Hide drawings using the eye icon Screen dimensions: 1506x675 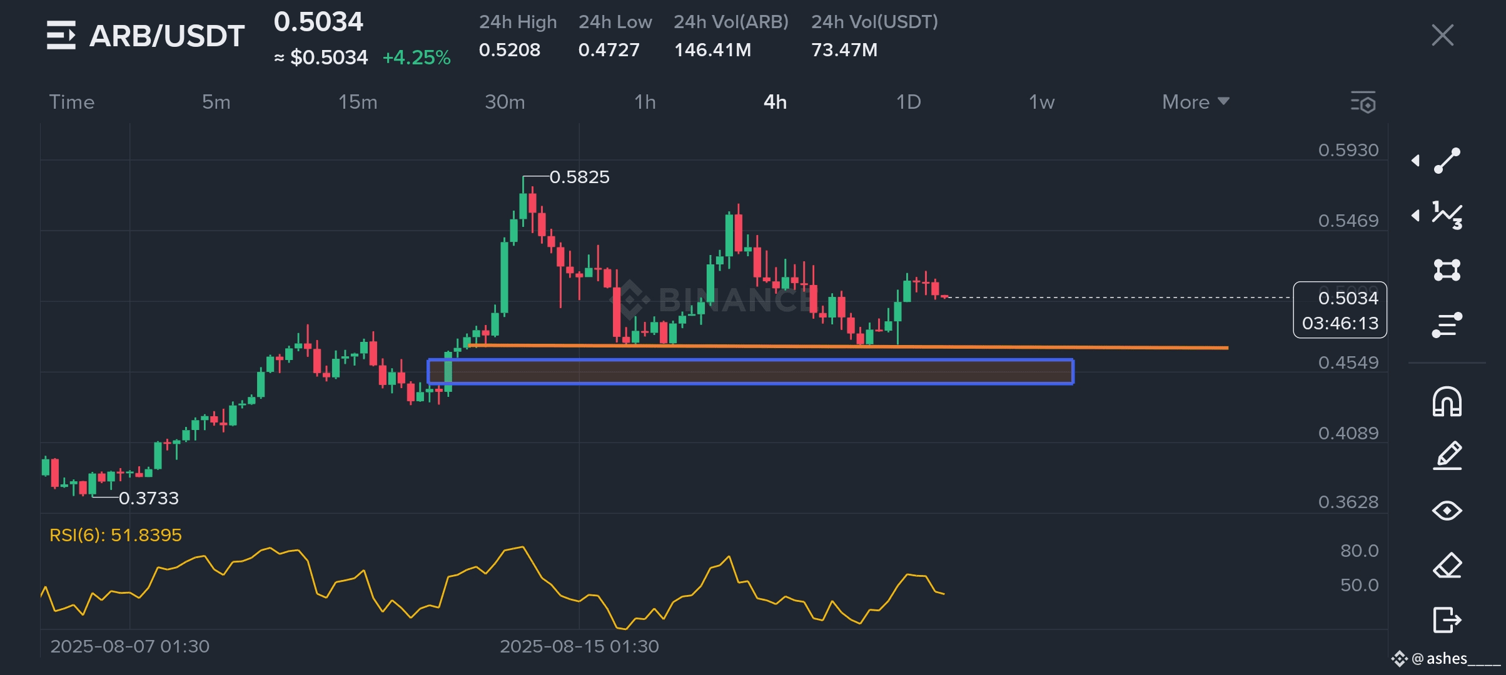pos(1447,511)
